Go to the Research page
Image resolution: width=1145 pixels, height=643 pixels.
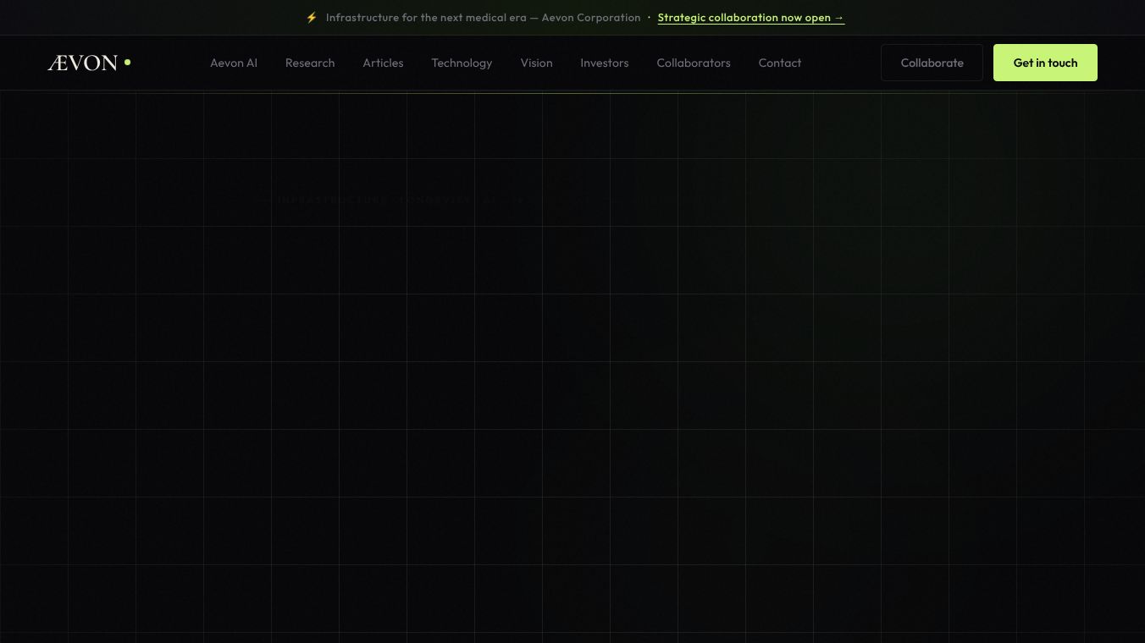310,63
